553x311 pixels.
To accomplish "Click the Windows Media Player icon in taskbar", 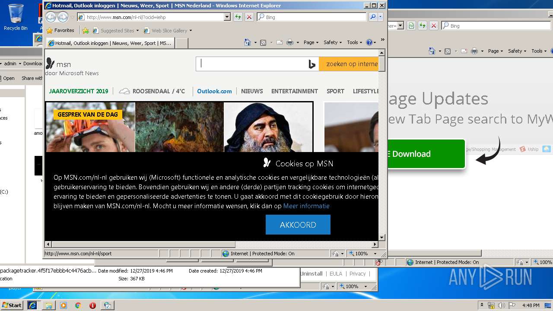I will (x=64, y=305).
